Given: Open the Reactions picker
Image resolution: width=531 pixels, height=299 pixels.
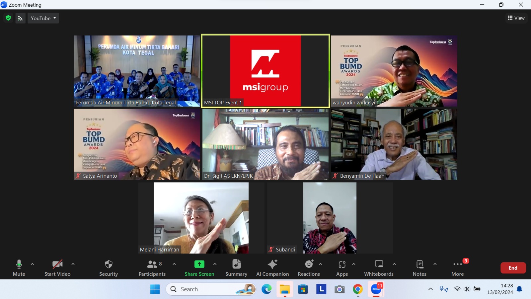Looking at the screenshot, I should [x=309, y=268].
